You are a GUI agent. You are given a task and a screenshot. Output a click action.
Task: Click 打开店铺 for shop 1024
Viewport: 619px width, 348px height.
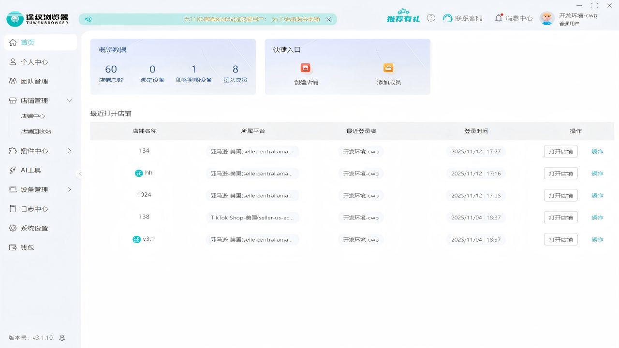point(560,195)
